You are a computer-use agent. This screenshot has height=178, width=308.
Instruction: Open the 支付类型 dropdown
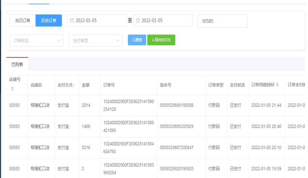[x=95, y=41]
